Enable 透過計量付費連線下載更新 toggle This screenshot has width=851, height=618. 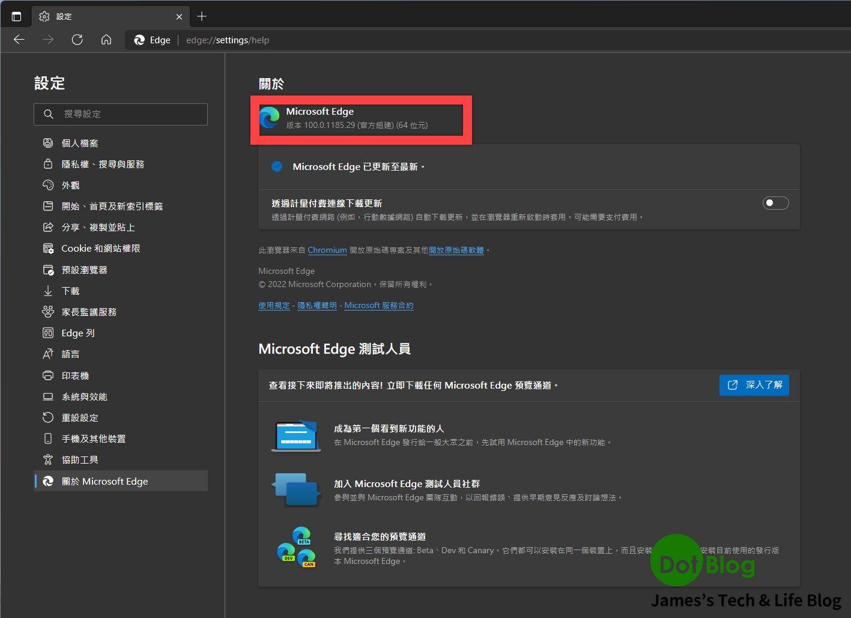point(775,202)
